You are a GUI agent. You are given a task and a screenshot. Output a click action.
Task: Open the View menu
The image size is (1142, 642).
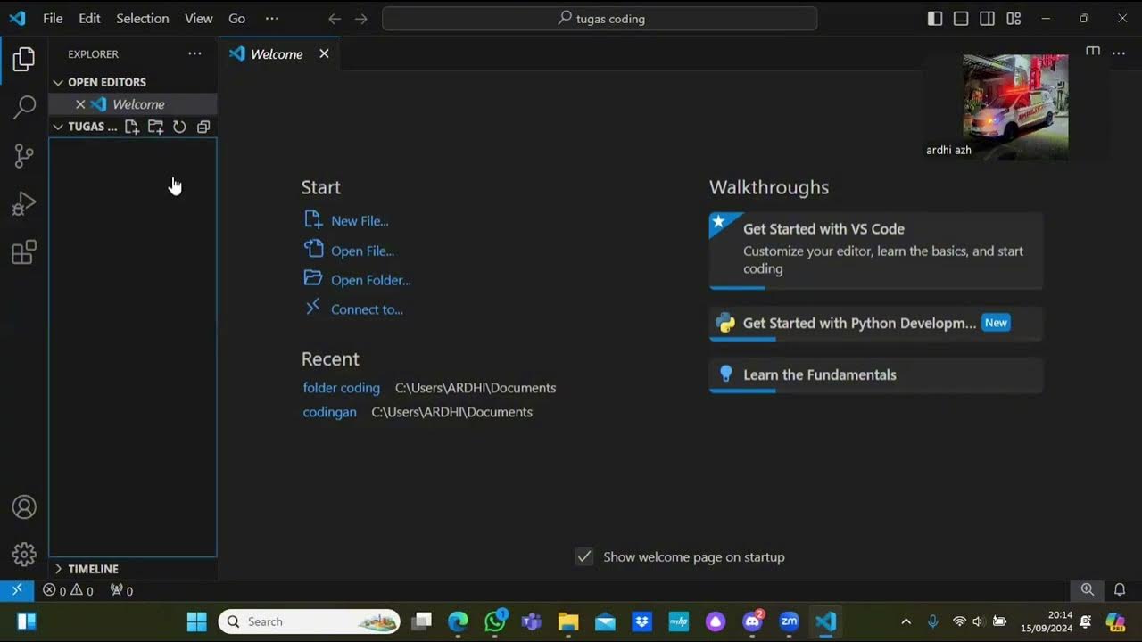click(199, 18)
